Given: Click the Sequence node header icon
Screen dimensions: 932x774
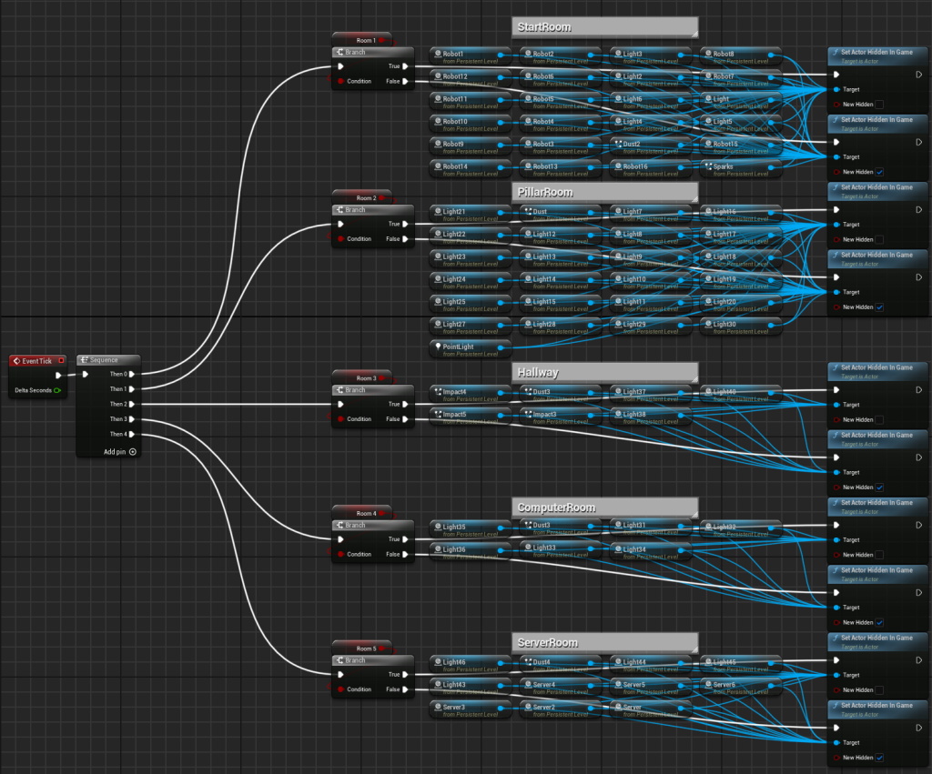Looking at the screenshot, I should 84,360.
